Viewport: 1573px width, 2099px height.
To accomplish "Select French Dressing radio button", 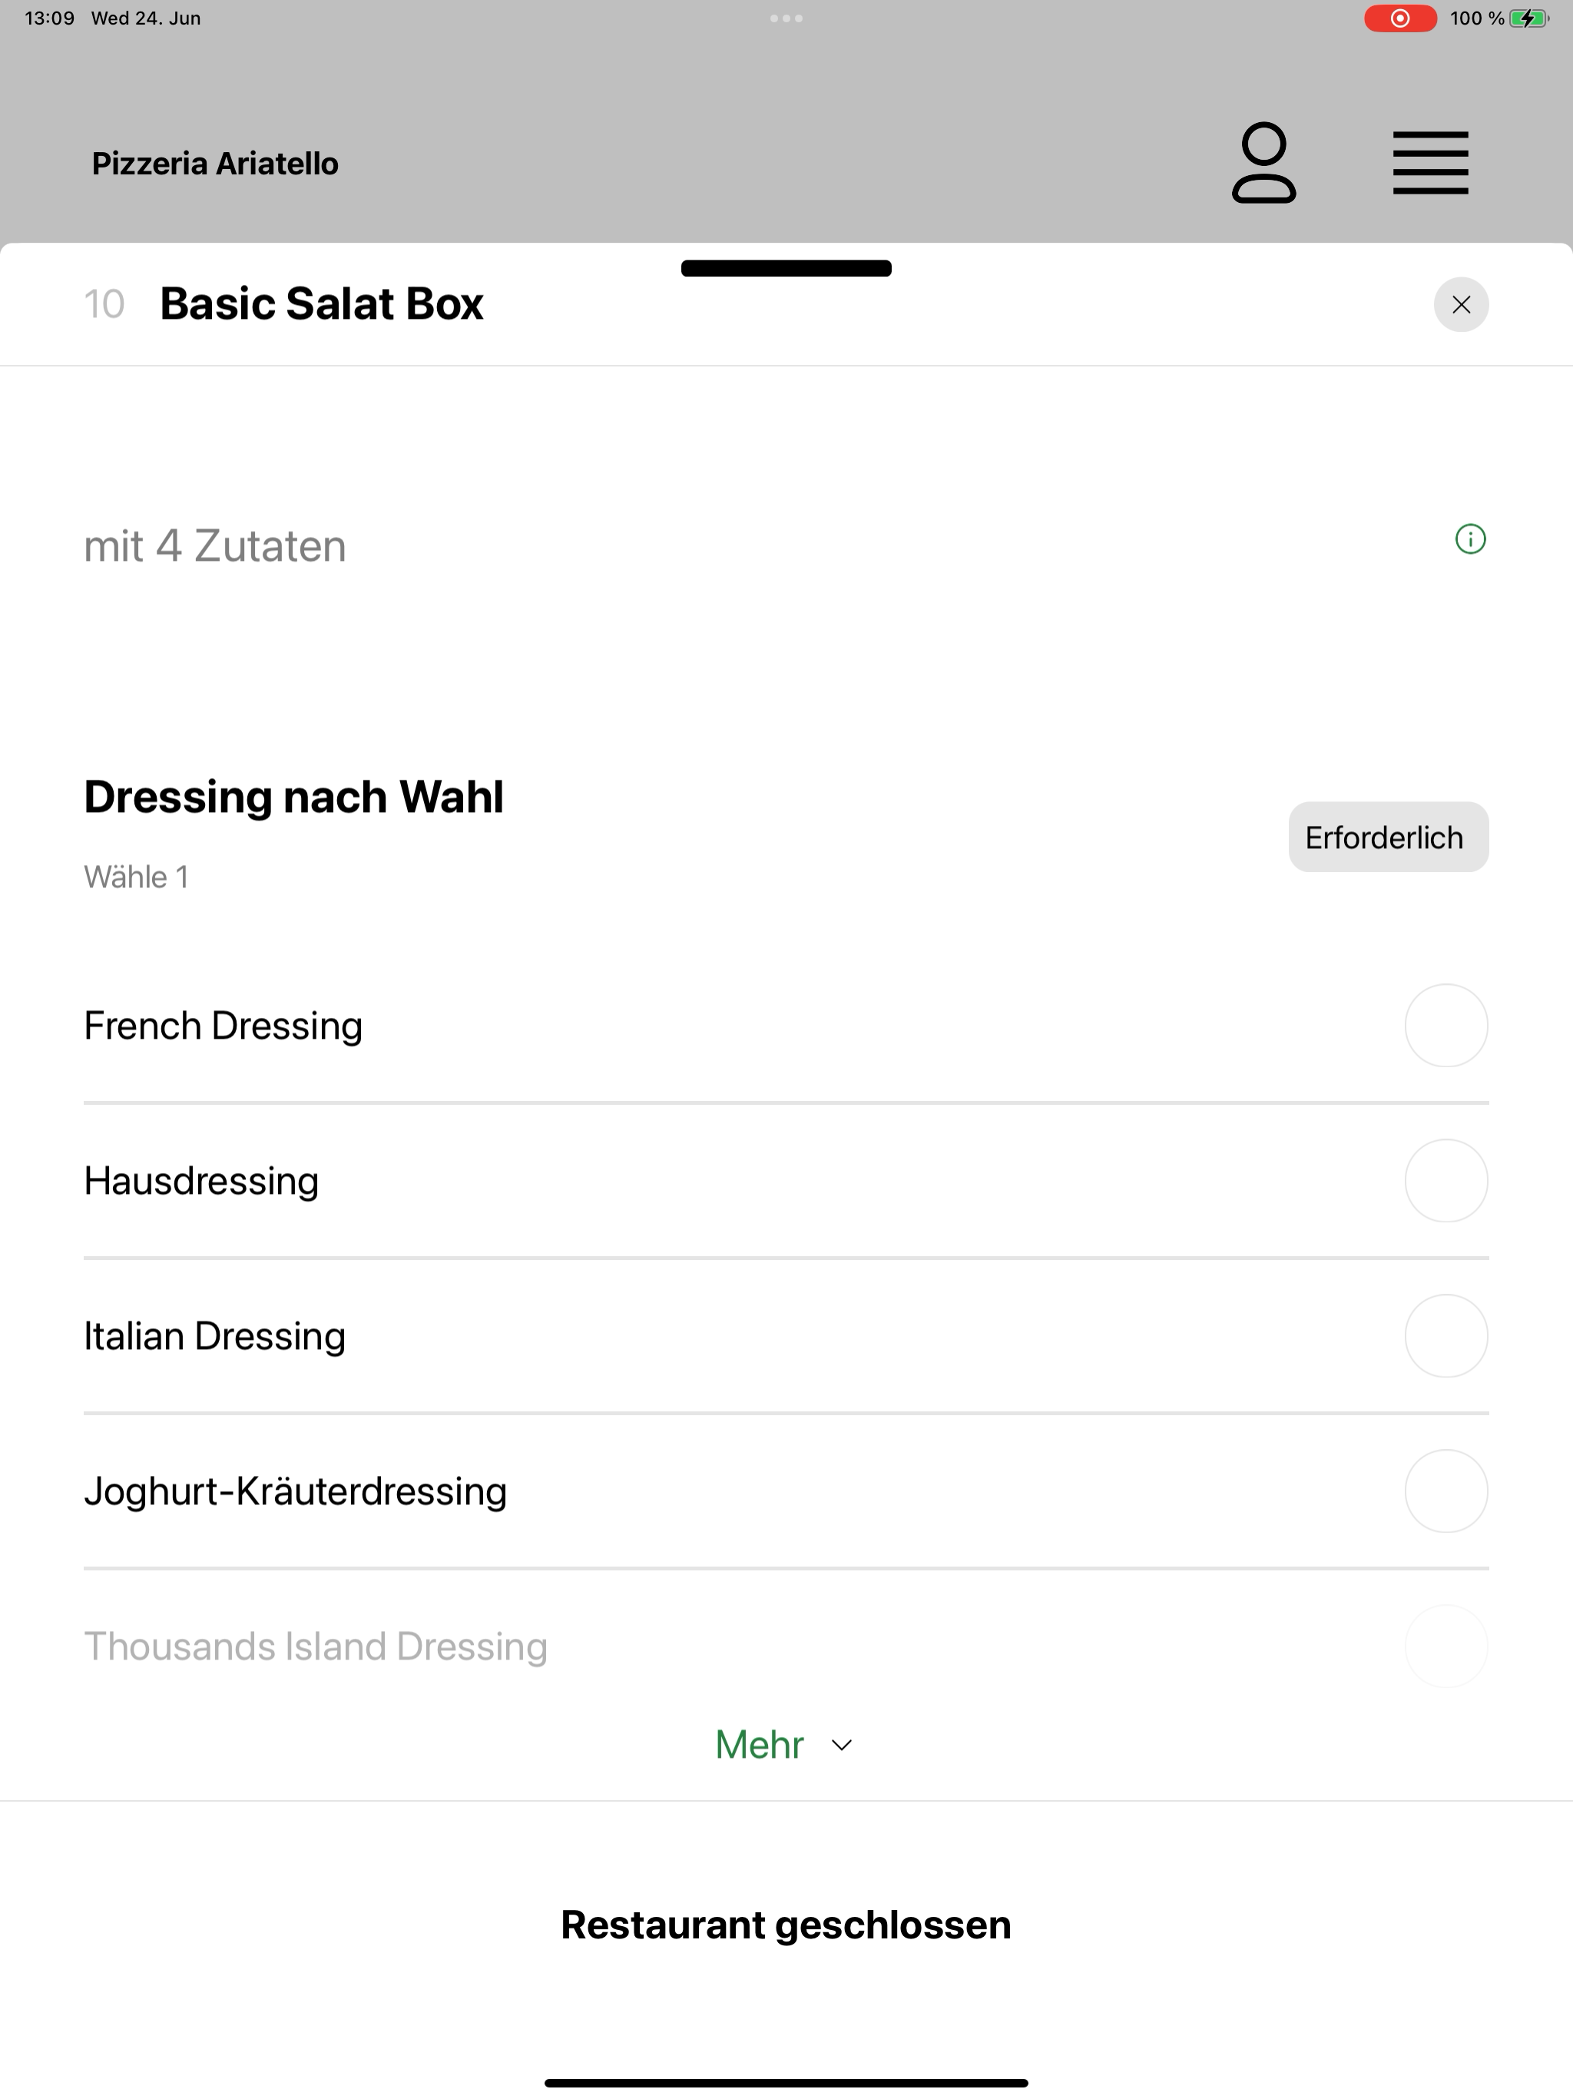I will click(x=1446, y=1026).
